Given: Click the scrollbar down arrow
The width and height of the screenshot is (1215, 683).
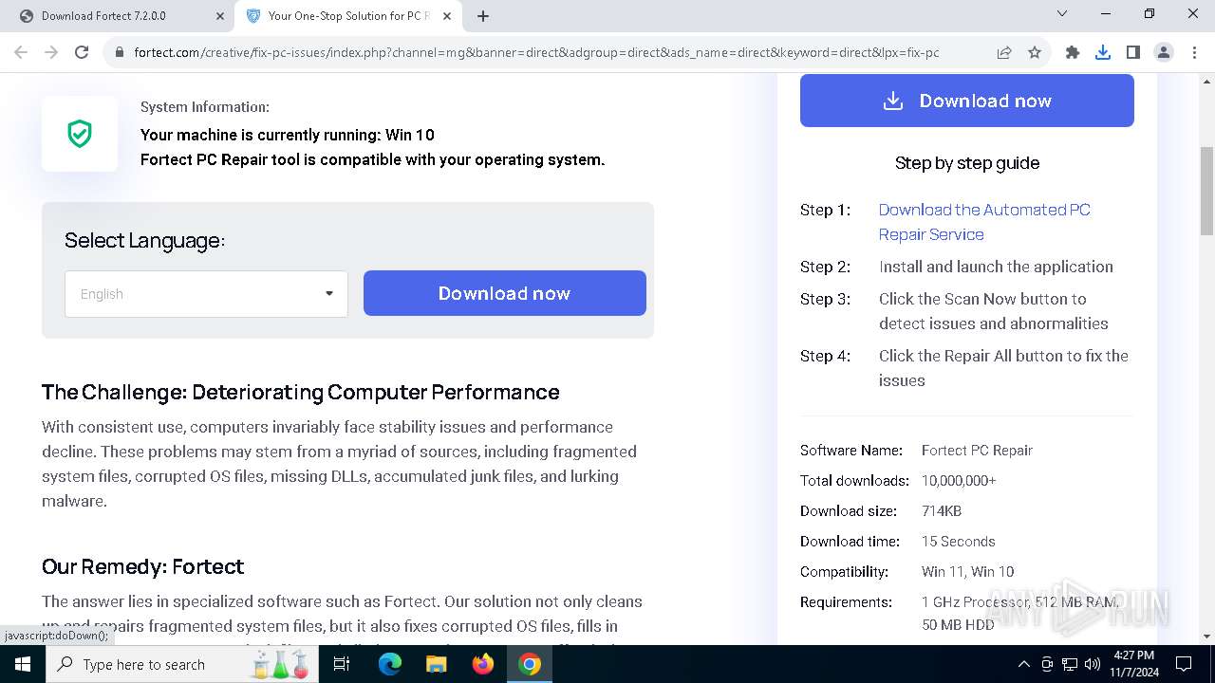Looking at the screenshot, I should [x=1207, y=637].
